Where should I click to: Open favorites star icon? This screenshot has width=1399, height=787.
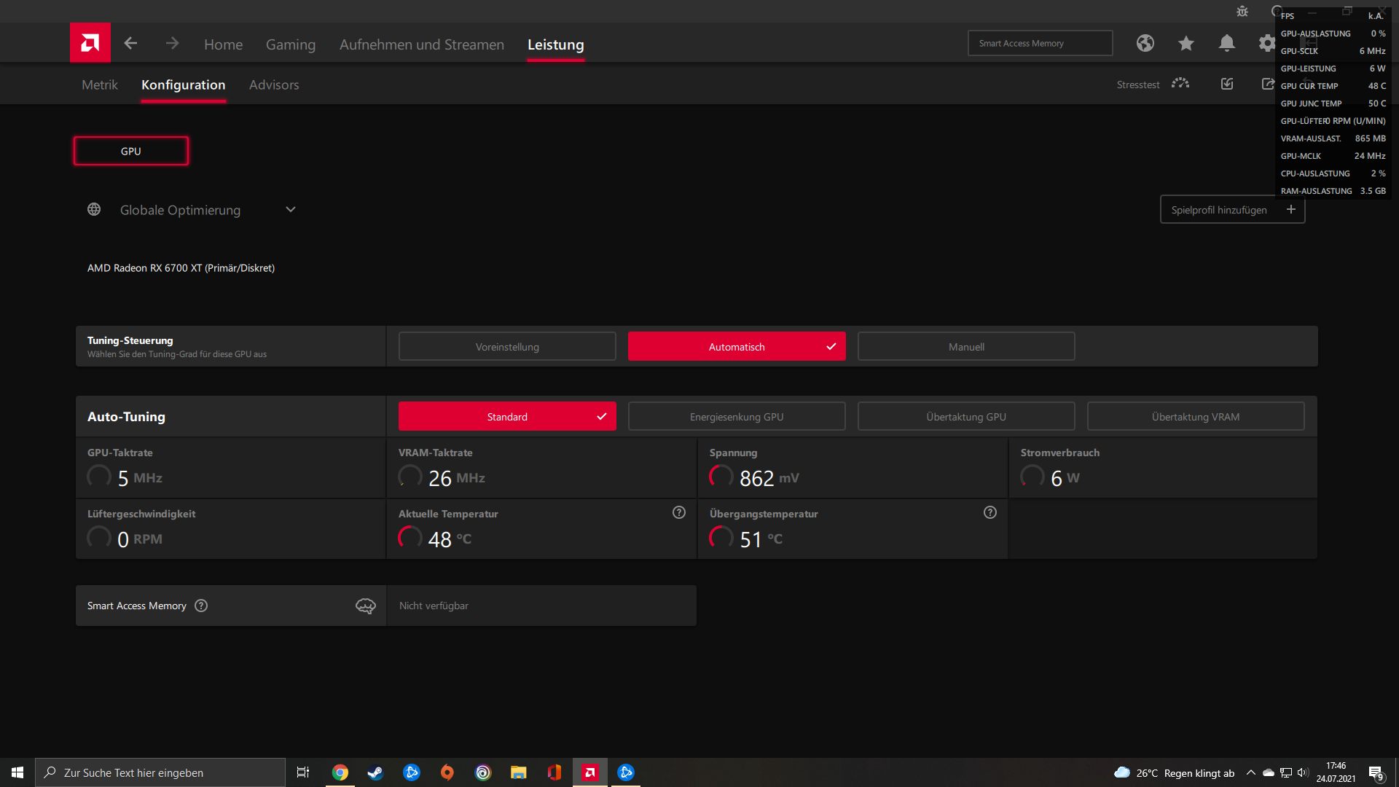coord(1186,44)
